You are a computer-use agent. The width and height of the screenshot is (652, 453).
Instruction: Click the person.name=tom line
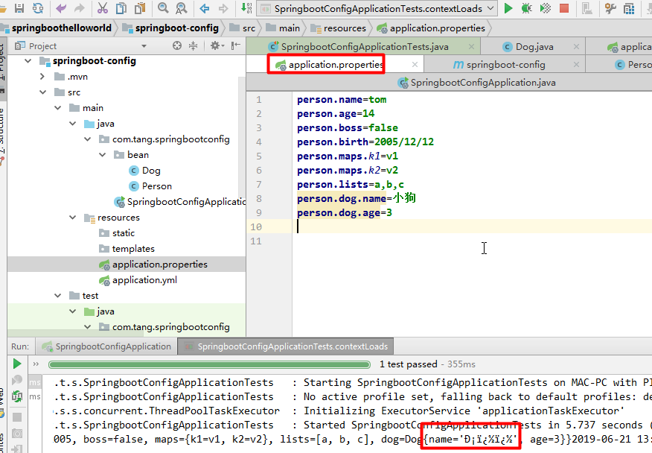click(342, 100)
